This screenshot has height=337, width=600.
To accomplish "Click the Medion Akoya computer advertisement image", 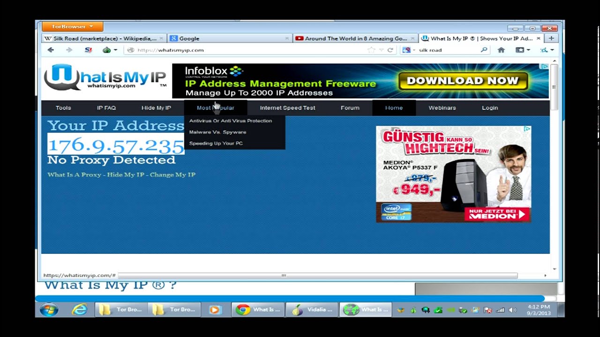I will coord(453,174).
